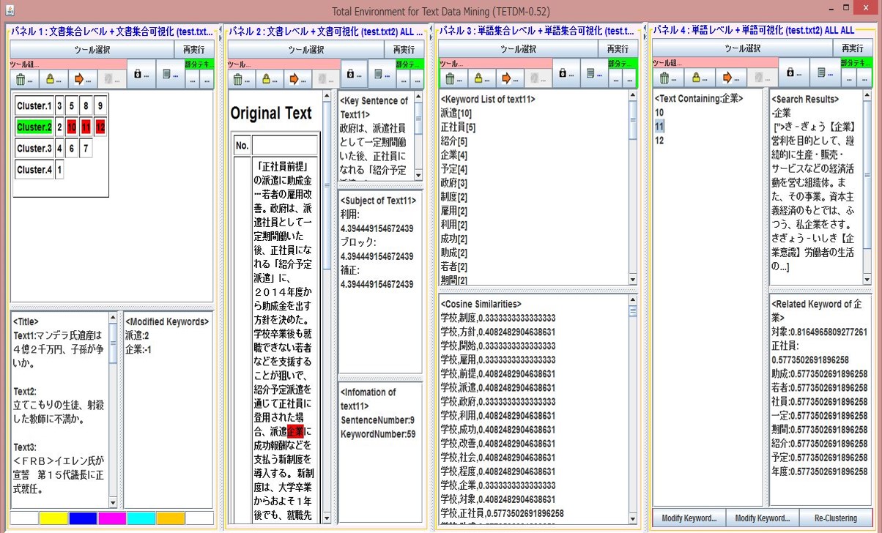This screenshot has height=533, width=882.
Task: Click the Title list scroll-down arrow
Action: [x=113, y=503]
